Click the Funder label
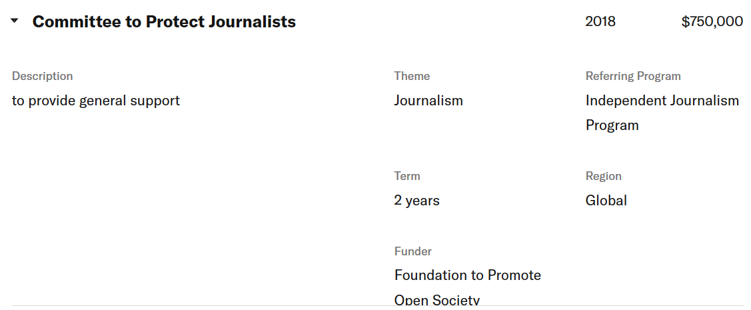751x310 pixels. (x=413, y=251)
